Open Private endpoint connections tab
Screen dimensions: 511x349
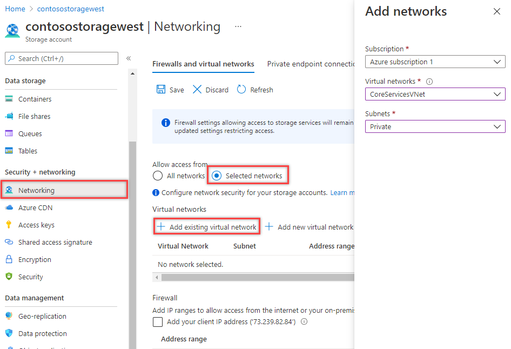tap(311, 64)
